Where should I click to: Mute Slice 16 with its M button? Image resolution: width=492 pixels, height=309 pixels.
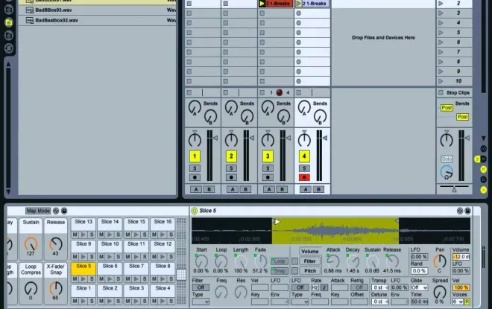(154, 235)
